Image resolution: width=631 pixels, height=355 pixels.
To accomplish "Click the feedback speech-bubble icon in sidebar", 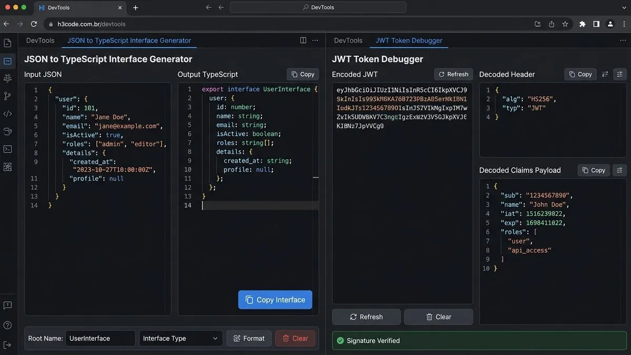I will (x=7, y=306).
